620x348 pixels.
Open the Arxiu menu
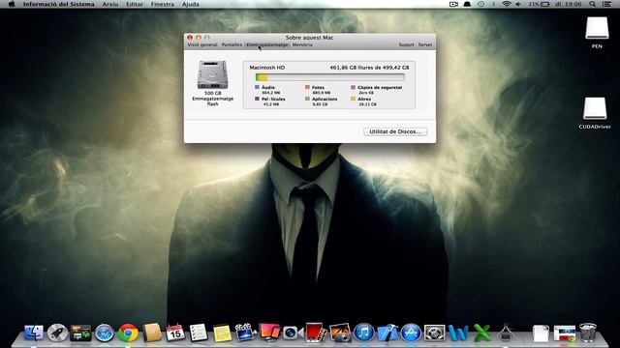click(110, 4)
